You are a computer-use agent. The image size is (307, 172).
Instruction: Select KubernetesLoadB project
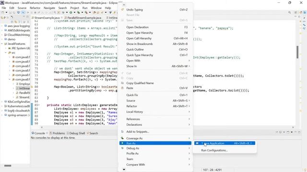tap(17, 106)
